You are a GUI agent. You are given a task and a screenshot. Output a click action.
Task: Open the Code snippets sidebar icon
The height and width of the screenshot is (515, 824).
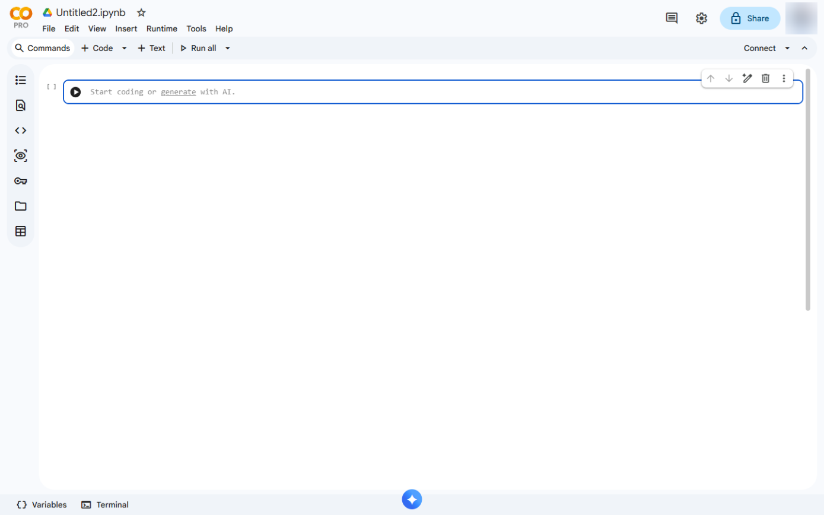point(21,131)
